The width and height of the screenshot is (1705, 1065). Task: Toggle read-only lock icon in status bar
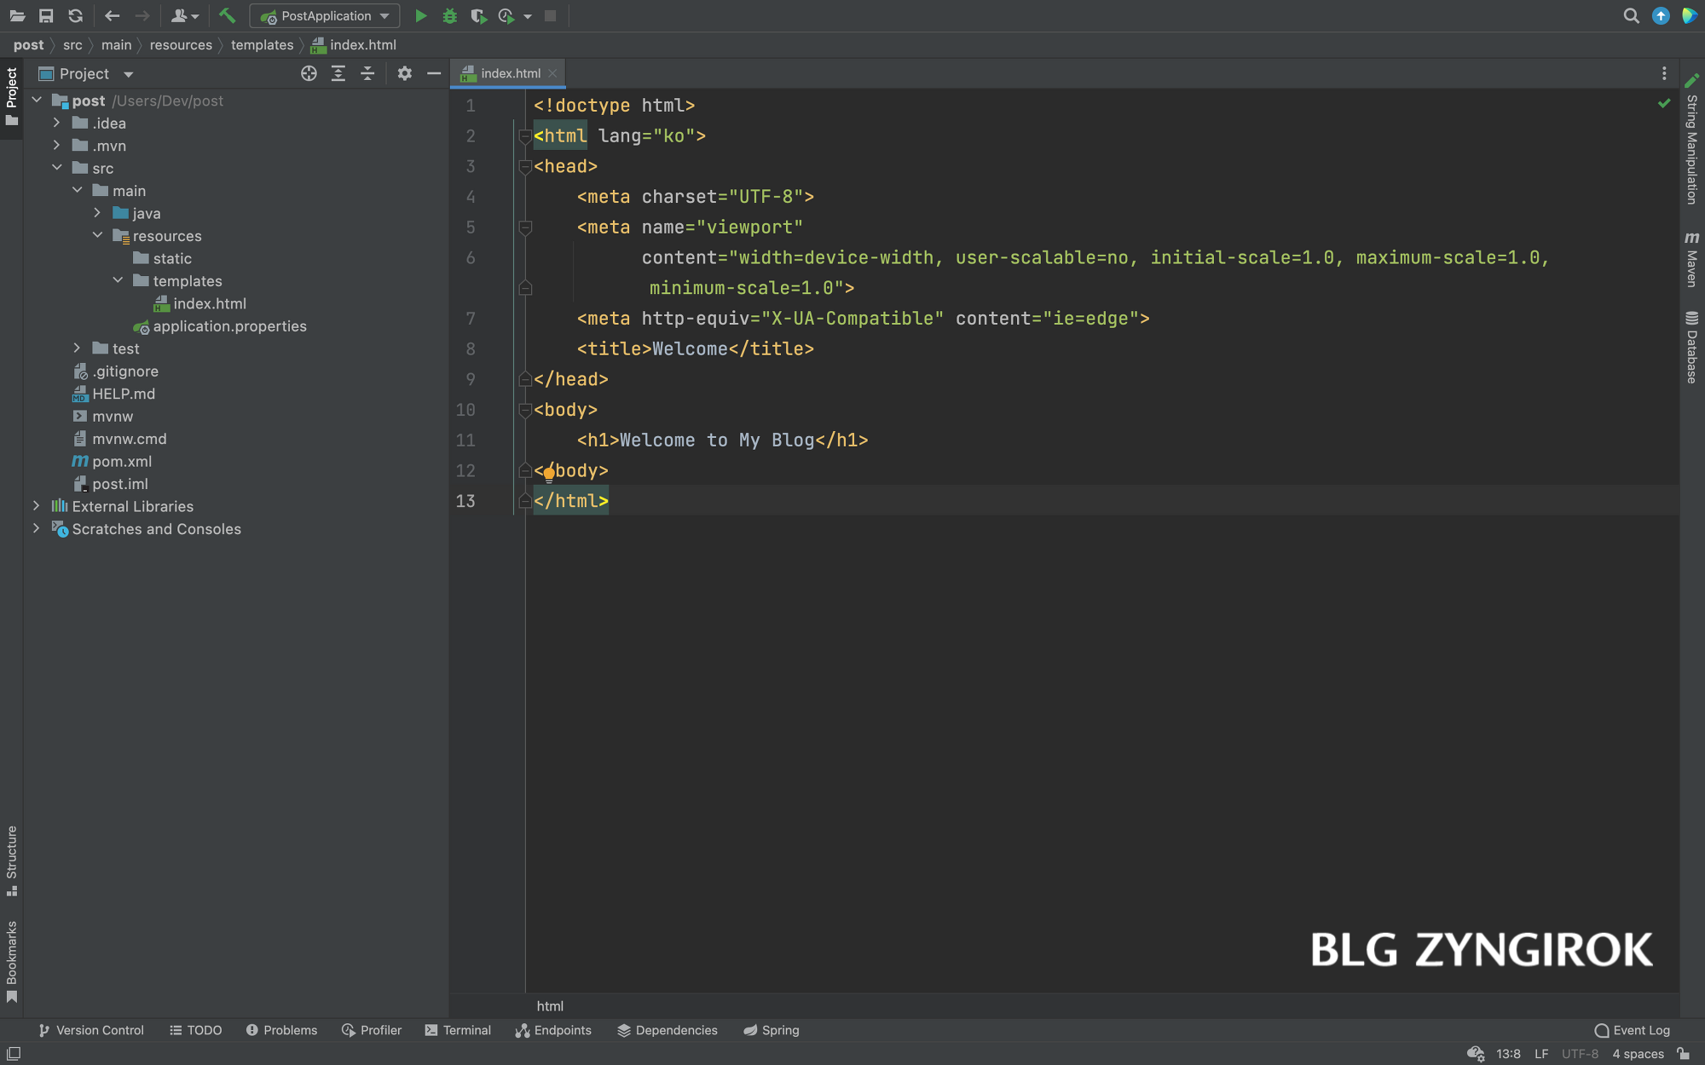tap(1683, 1054)
